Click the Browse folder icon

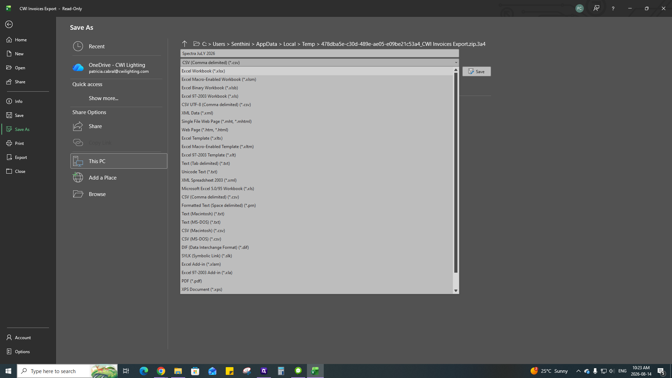click(x=78, y=194)
